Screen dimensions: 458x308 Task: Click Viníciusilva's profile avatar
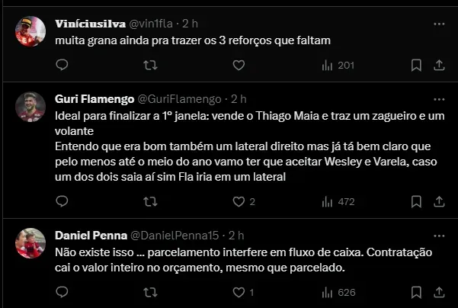(29, 31)
